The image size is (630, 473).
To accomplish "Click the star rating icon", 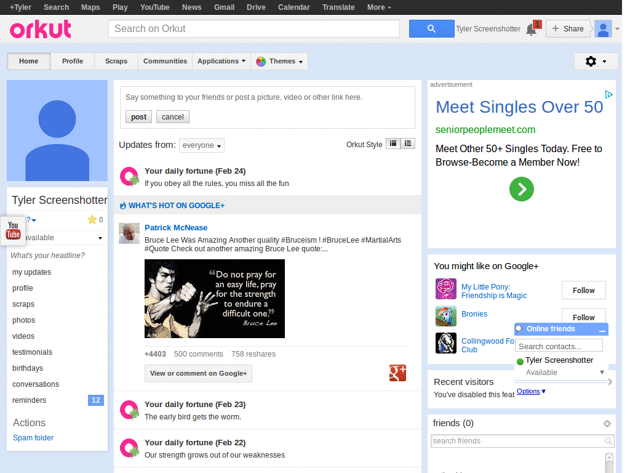I will coord(92,219).
